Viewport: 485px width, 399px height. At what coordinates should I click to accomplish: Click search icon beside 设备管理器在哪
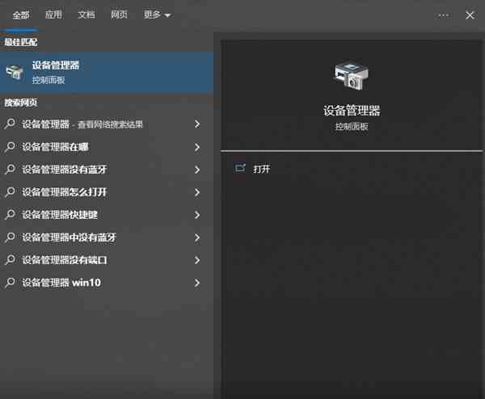11,146
